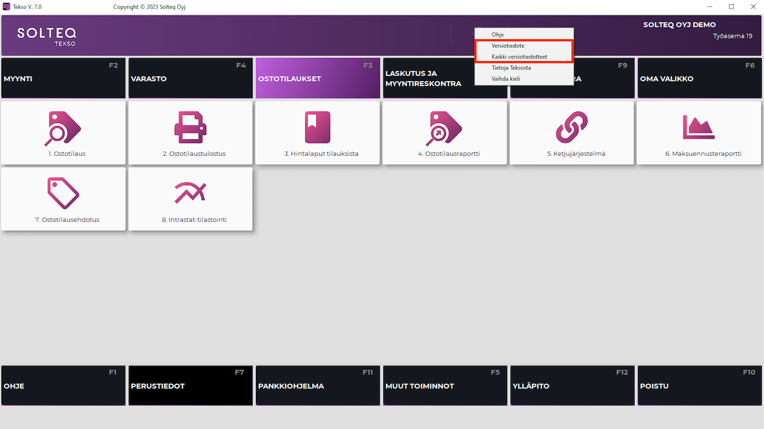This screenshot has height=429, width=764.
Task: Open Ketjujärjestelmä chain link icon
Action: click(572, 128)
